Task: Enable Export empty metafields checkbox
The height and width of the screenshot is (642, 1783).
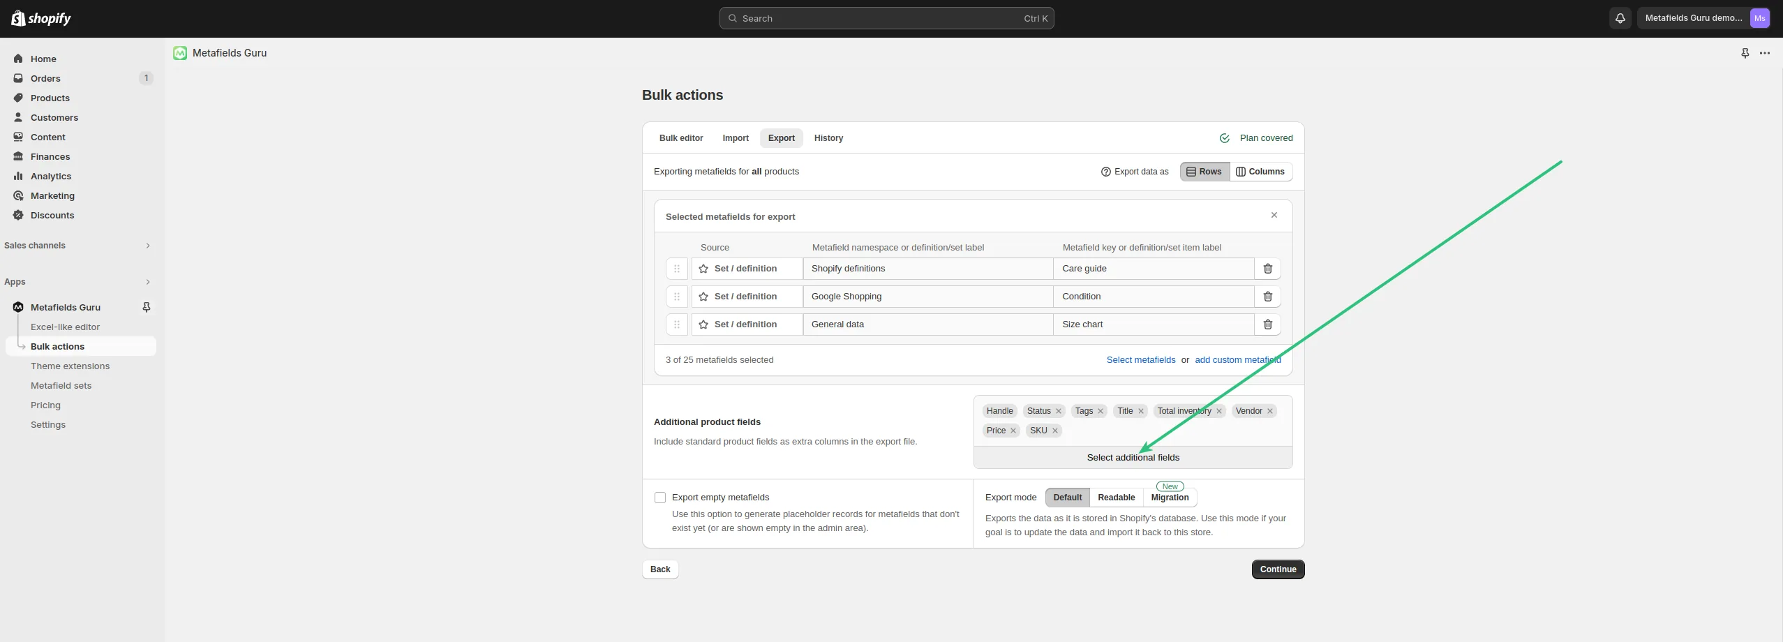Action: (x=660, y=498)
